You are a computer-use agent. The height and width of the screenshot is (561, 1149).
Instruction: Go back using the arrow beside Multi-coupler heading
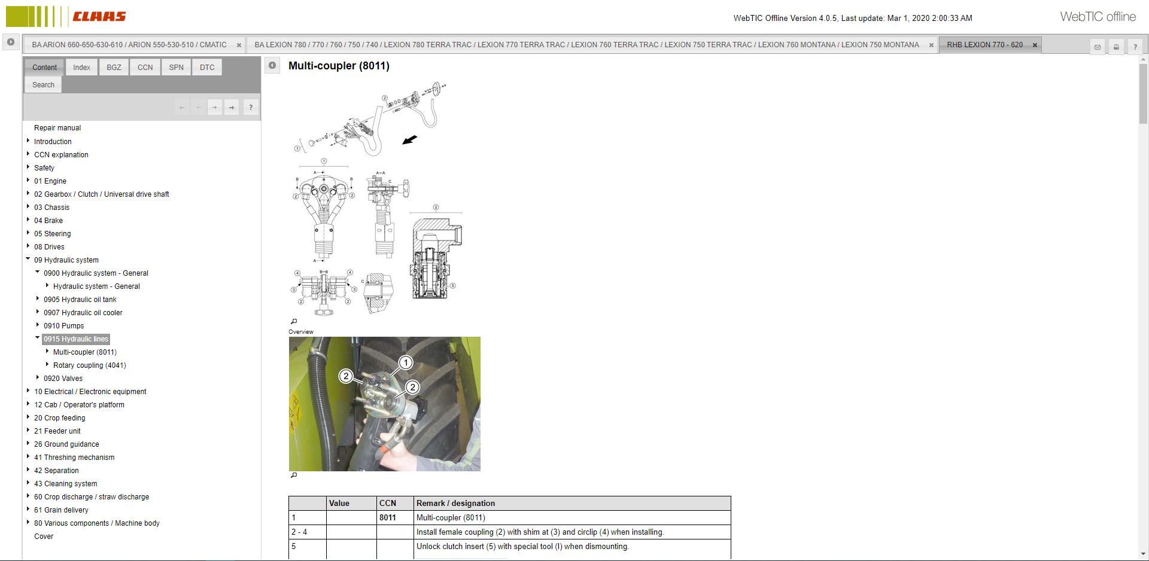272,65
